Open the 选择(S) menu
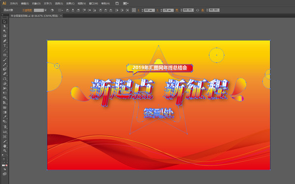295x184 pixels. point(59,3)
